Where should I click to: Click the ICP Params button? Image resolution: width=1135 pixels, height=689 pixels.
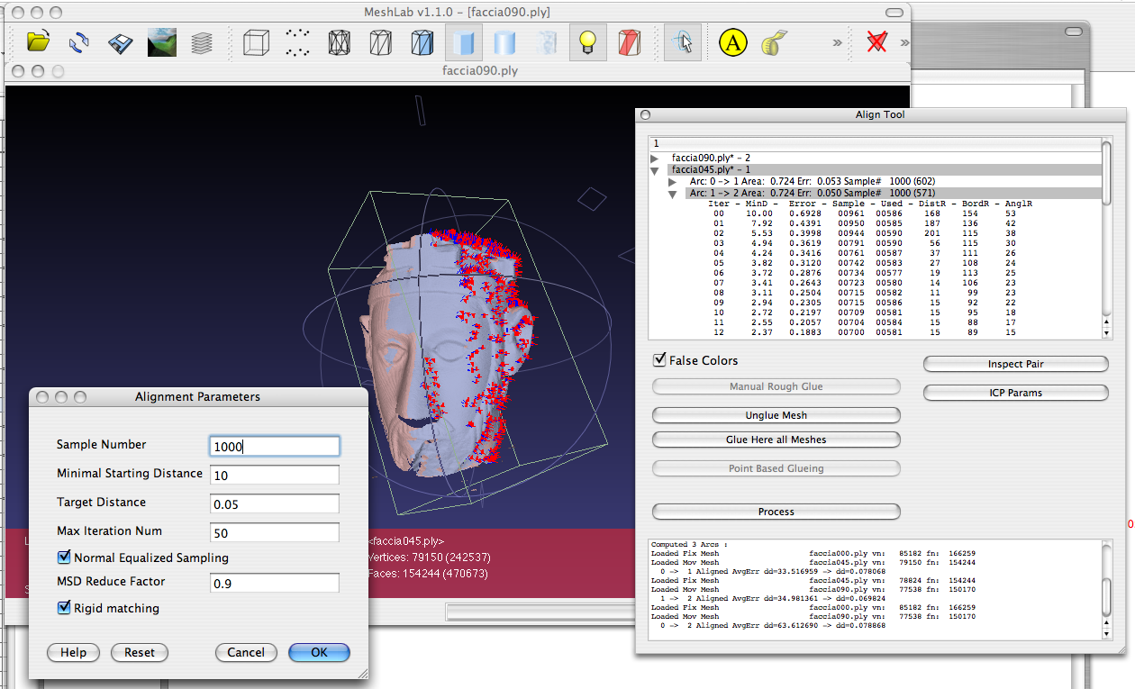[x=1015, y=393]
